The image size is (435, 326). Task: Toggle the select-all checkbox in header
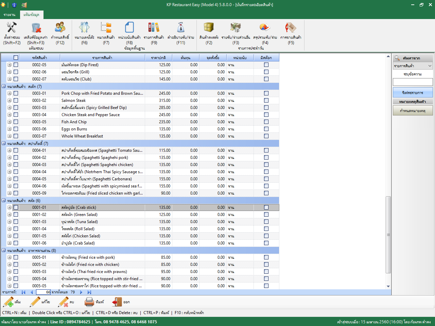click(16, 58)
